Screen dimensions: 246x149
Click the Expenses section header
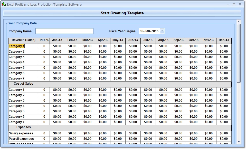coord(24,128)
